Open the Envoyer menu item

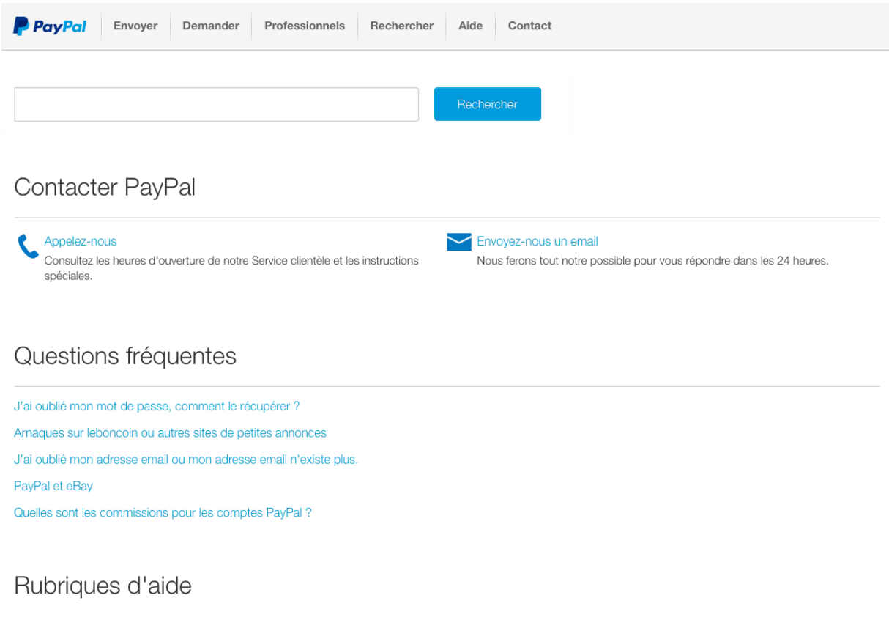coord(135,26)
